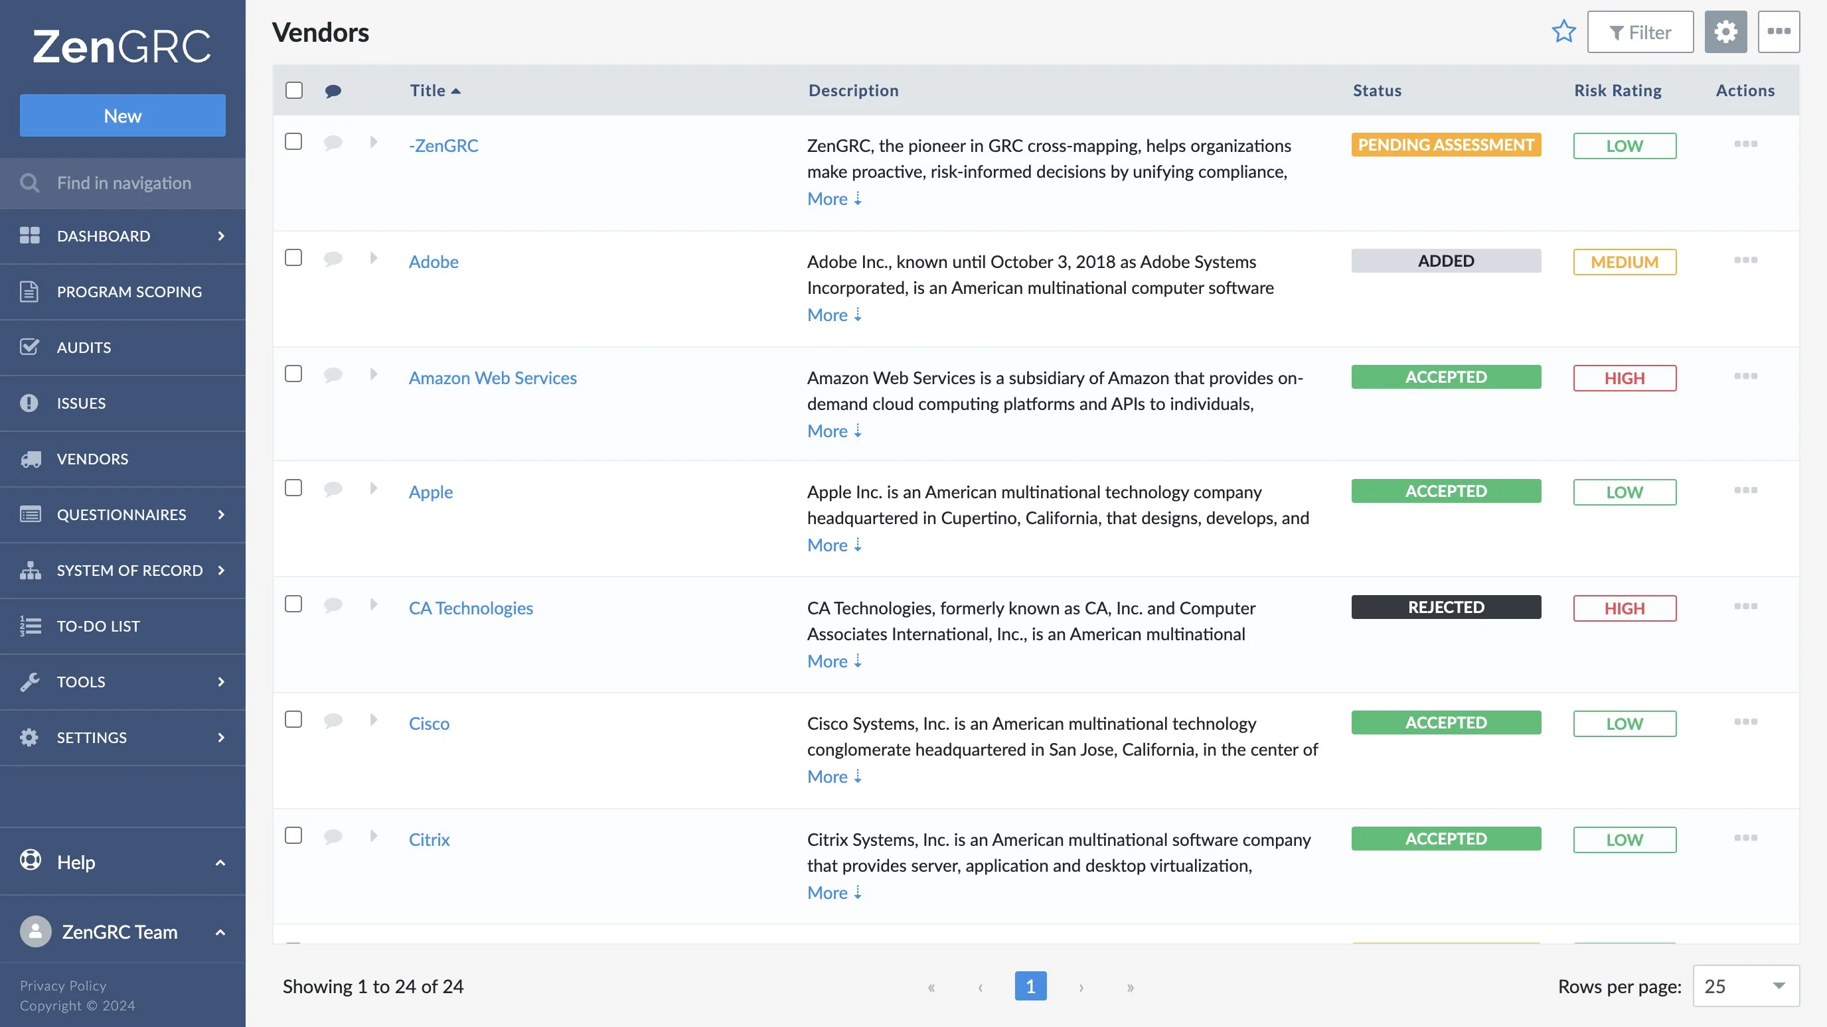The width and height of the screenshot is (1827, 1027).
Task: Click the New button
Action: [x=123, y=115]
